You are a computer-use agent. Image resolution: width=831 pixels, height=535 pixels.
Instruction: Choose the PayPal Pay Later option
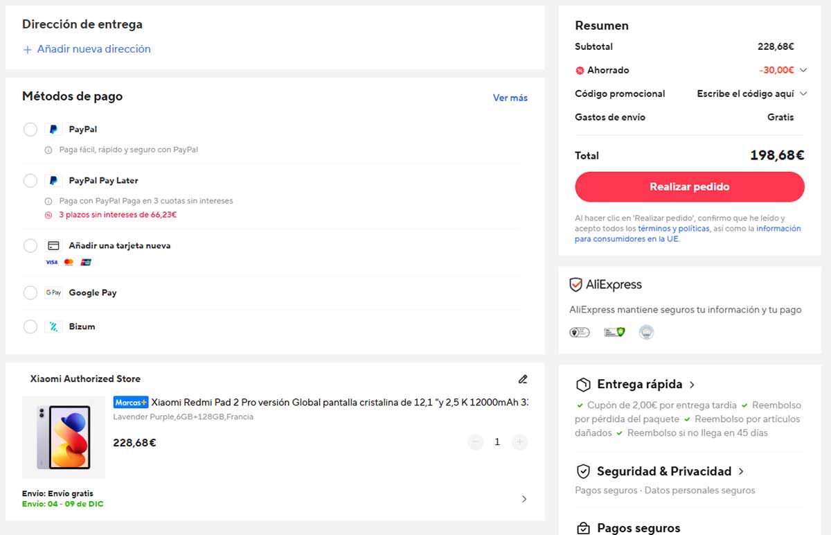(30, 180)
